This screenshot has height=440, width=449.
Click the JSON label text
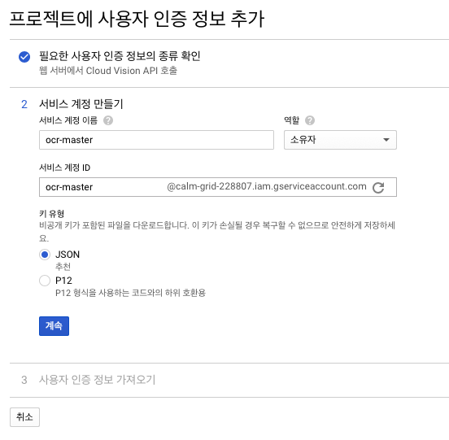(x=68, y=255)
